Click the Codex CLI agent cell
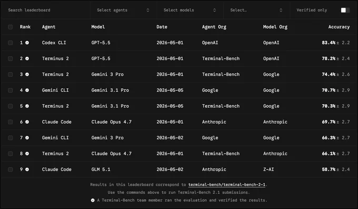 tap(54, 43)
